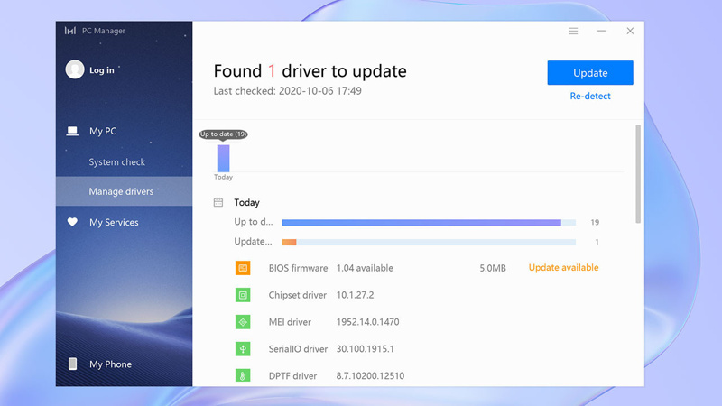
Task: Click the Re-detect link
Action: (590, 96)
